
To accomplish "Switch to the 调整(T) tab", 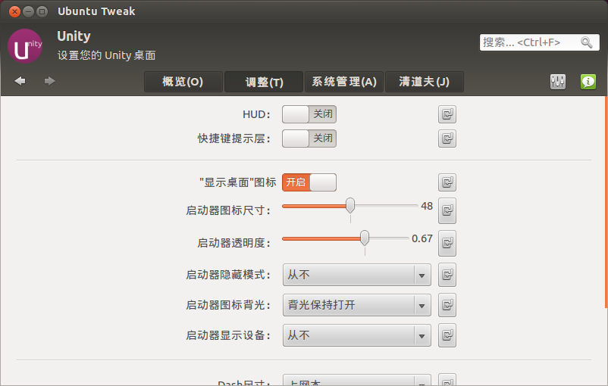I will point(264,82).
